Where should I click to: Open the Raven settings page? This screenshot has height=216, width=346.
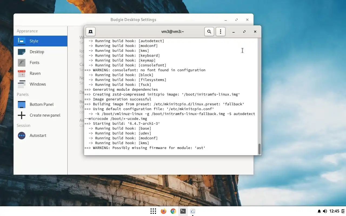tap(41, 73)
